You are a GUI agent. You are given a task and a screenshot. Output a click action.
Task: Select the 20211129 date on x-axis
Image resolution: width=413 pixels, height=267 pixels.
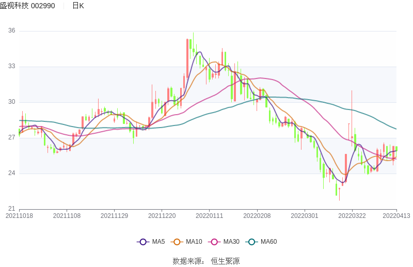114,216
